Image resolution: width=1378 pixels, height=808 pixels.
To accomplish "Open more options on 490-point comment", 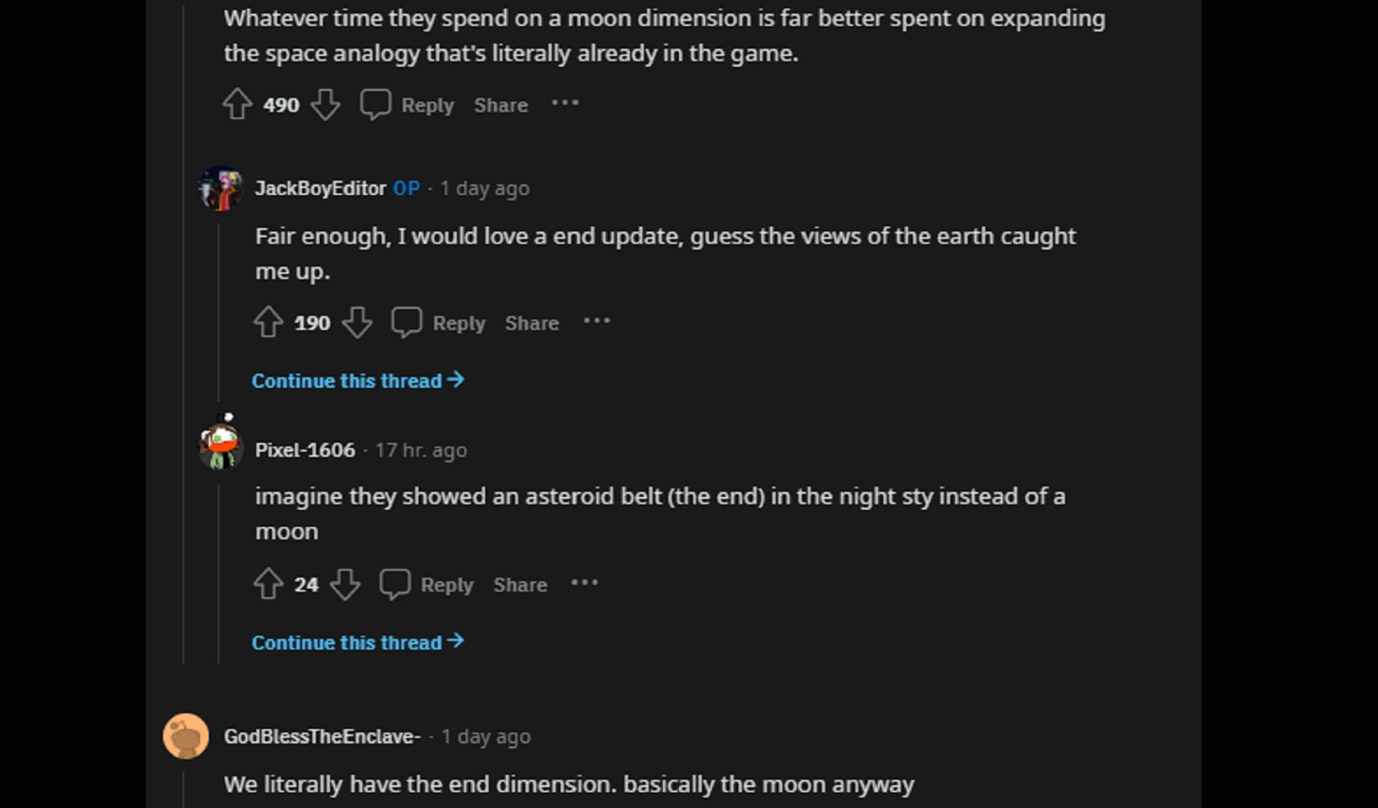I will click(x=565, y=104).
